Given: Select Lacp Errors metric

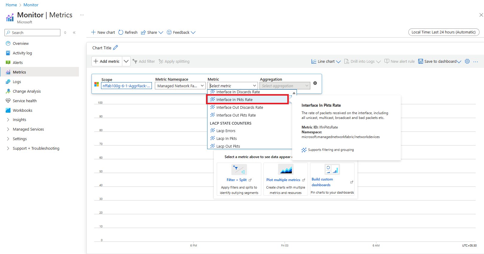Looking at the screenshot, I should (x=250, y=131).
